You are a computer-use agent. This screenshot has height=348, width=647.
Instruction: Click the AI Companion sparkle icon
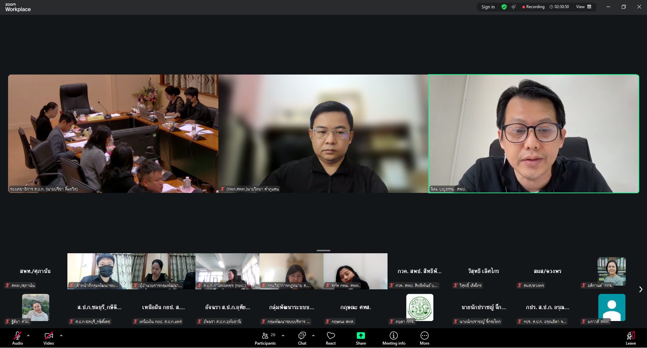click(514, 7)
